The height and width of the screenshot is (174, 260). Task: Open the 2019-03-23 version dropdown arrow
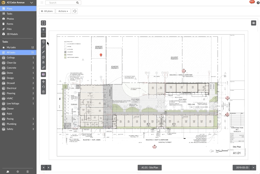click(254, 168)
